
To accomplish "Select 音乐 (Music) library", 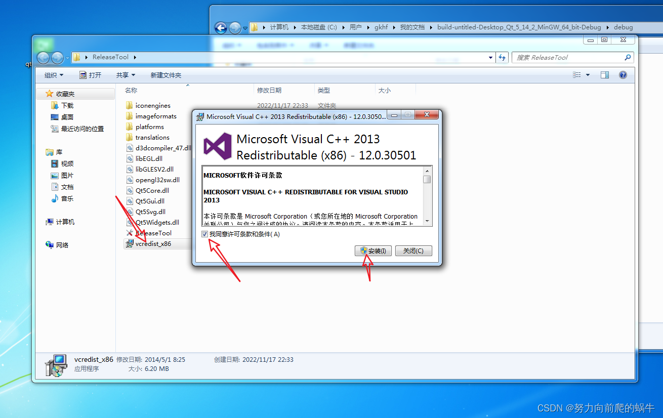I will tap(67, 198).
